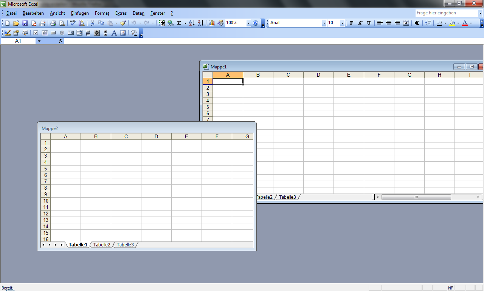Apply red font color with the A button
This screenshot has width=484, height=291.
pos(465,23)
